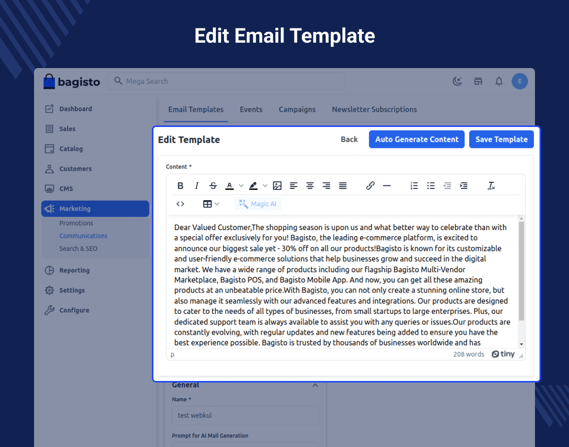Click the tiny logo link
Viewport: 569px width, 447px height.
pos(503,354)
